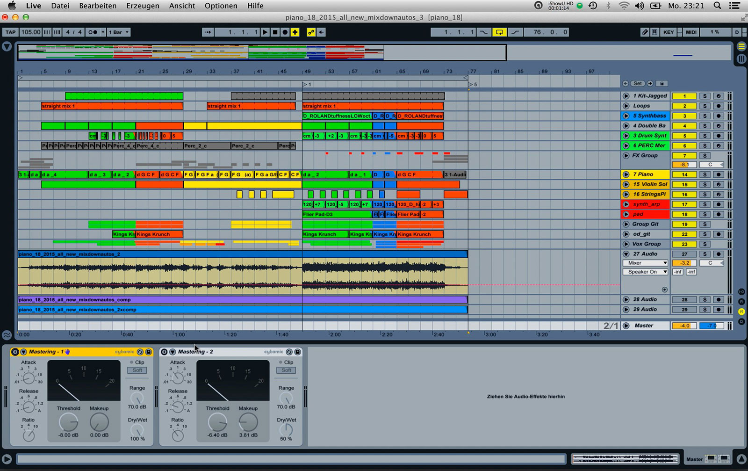
Task: Open the Hilfe menu
Action: [255, 6]
